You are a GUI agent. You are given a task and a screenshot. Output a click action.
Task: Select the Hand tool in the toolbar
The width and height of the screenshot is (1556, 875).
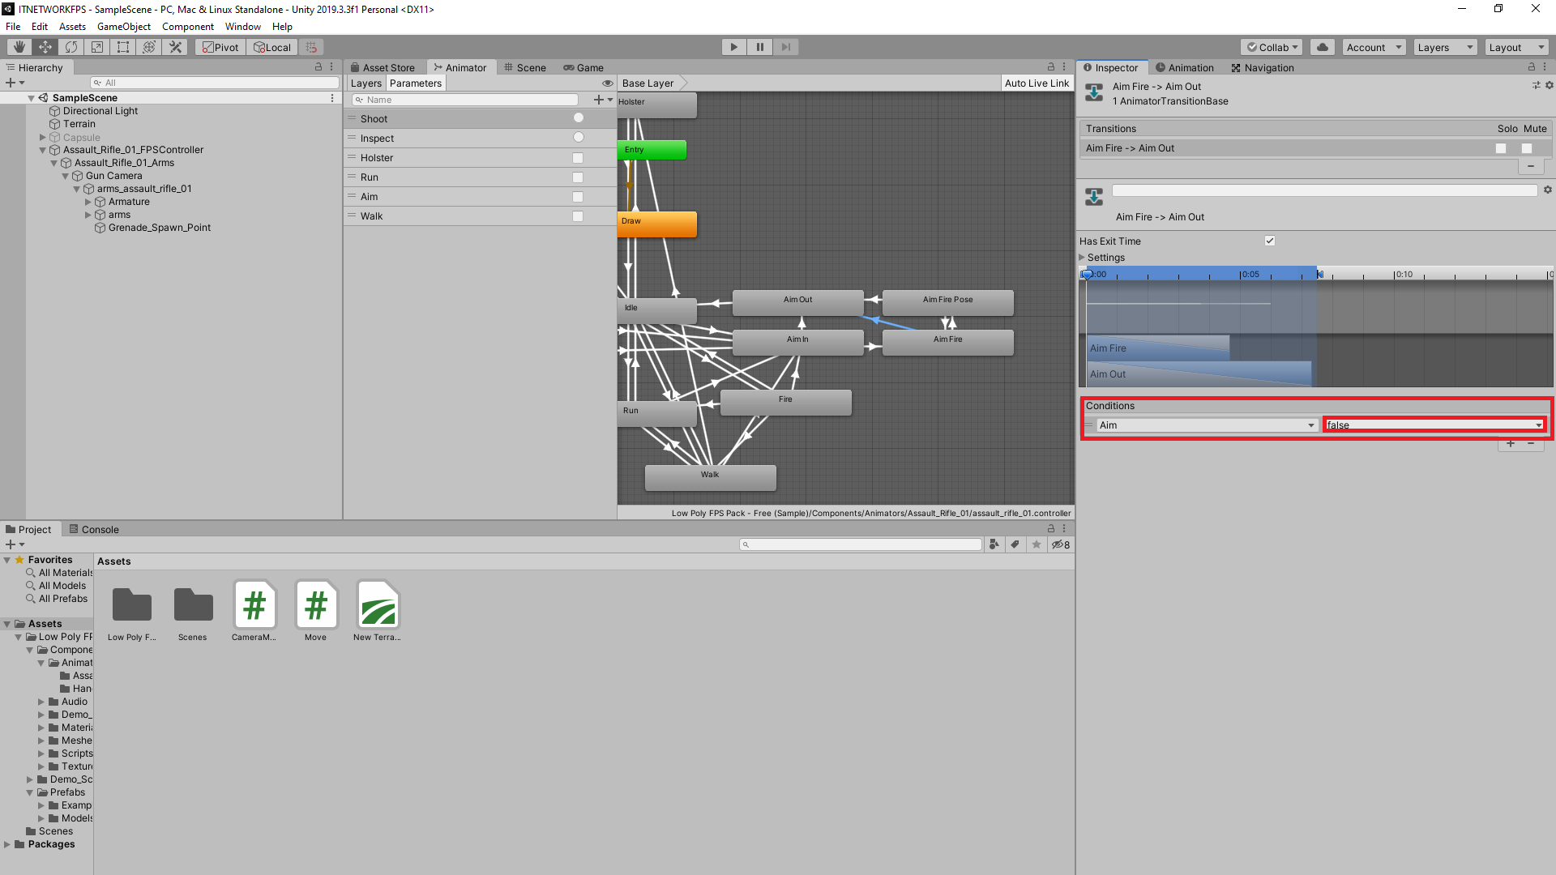point(18,46)
